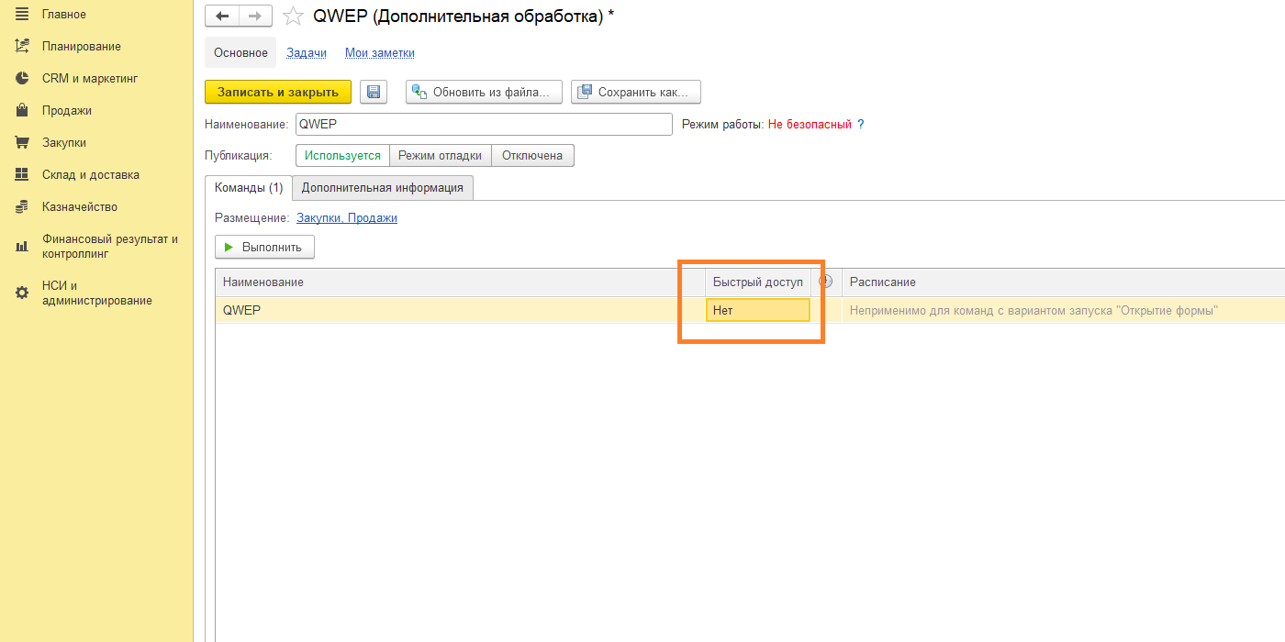Viewport: 1285px width, 642px height.
Task: Set publication to Используется
Action: pyautogui.click(x=342, y=156)
